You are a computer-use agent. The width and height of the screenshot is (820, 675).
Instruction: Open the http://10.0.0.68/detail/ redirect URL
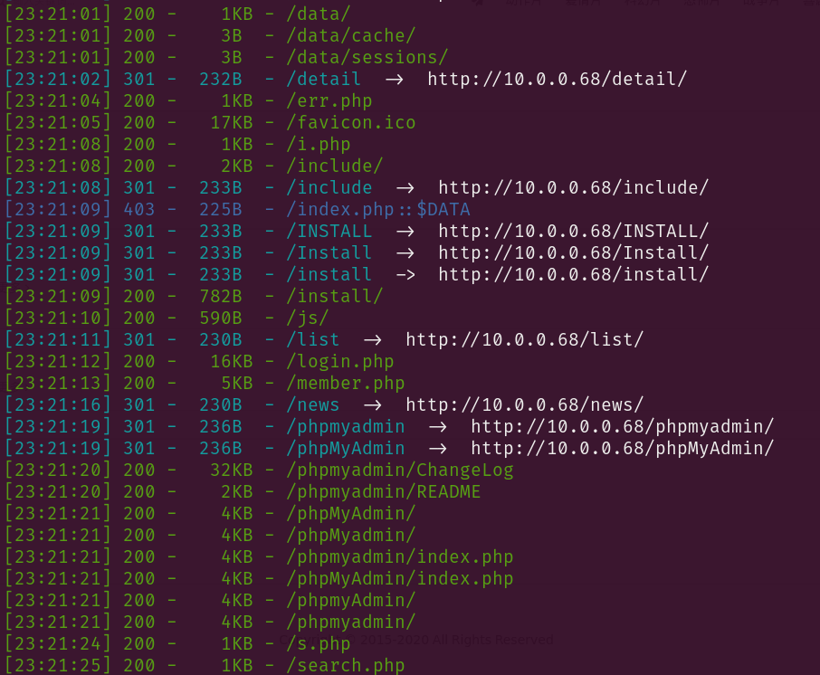pyautogui.click(x=557, y=79)
